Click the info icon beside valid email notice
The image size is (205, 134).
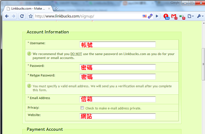click(29, 86)
